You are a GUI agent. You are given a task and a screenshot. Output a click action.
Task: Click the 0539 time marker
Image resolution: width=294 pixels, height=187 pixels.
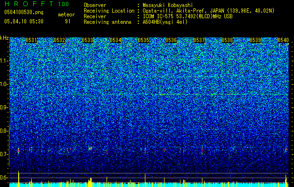tap(255, 40)
